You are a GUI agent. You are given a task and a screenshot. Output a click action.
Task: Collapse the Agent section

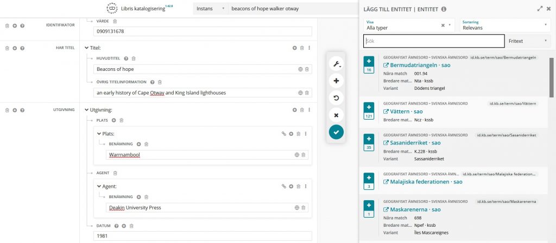tap(99, 186)
